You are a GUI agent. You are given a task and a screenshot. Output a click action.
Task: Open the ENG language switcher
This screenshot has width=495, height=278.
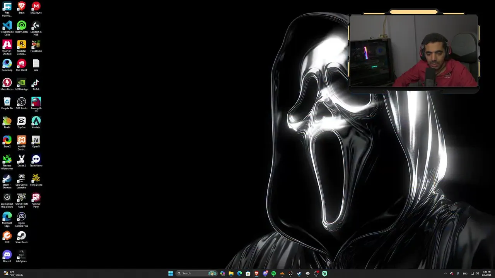465,273
